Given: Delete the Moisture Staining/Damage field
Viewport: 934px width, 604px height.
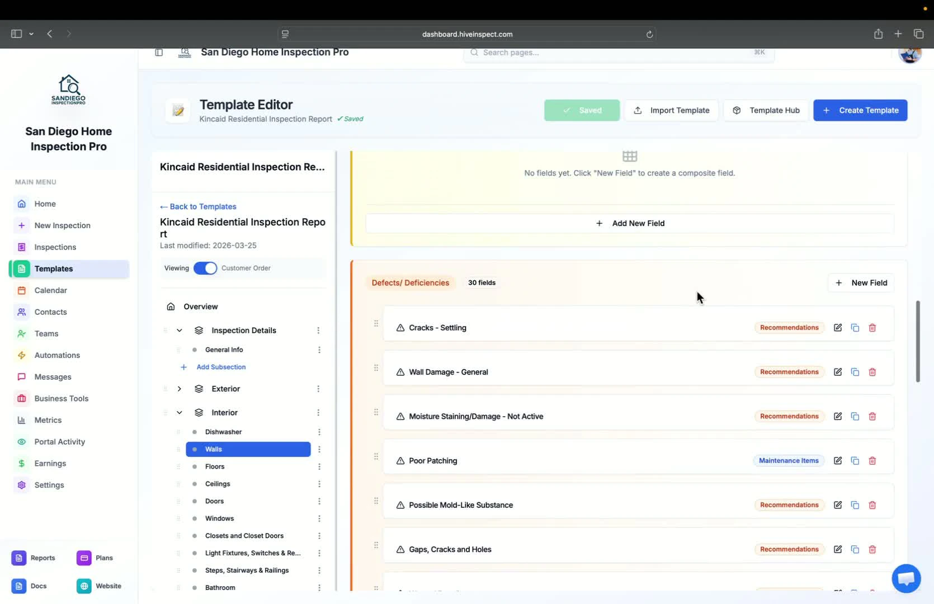Looking at the screenshot, I should click(x=872, y=416).
